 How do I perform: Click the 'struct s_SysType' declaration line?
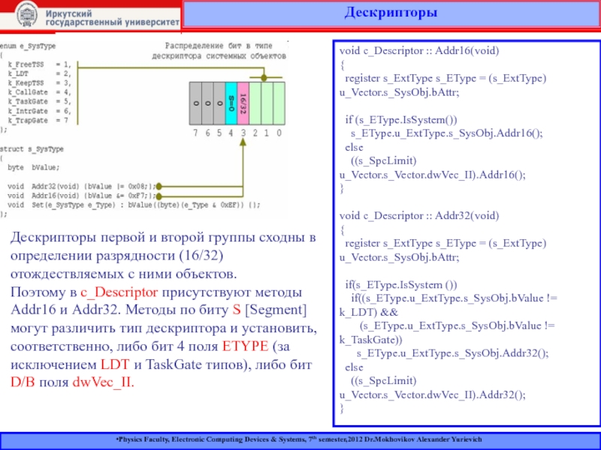coord(32,149)
